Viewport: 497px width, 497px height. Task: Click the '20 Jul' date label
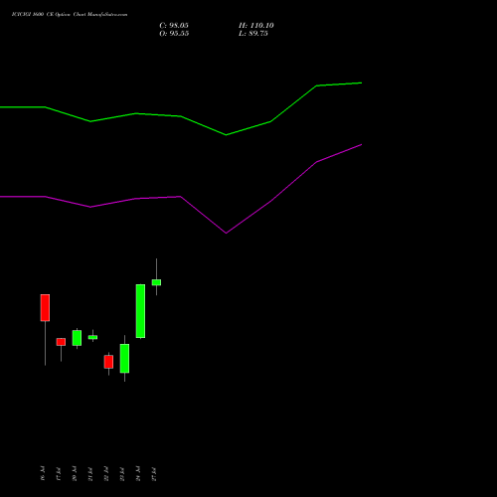(75, 473)
